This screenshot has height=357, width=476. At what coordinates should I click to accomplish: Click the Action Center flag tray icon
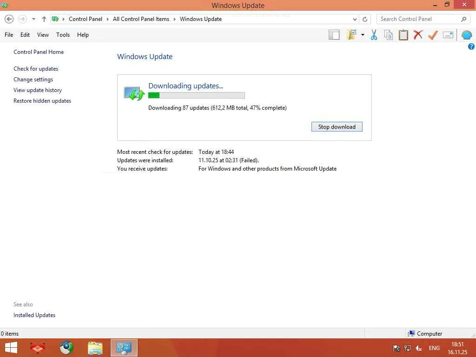pos(396,348)
